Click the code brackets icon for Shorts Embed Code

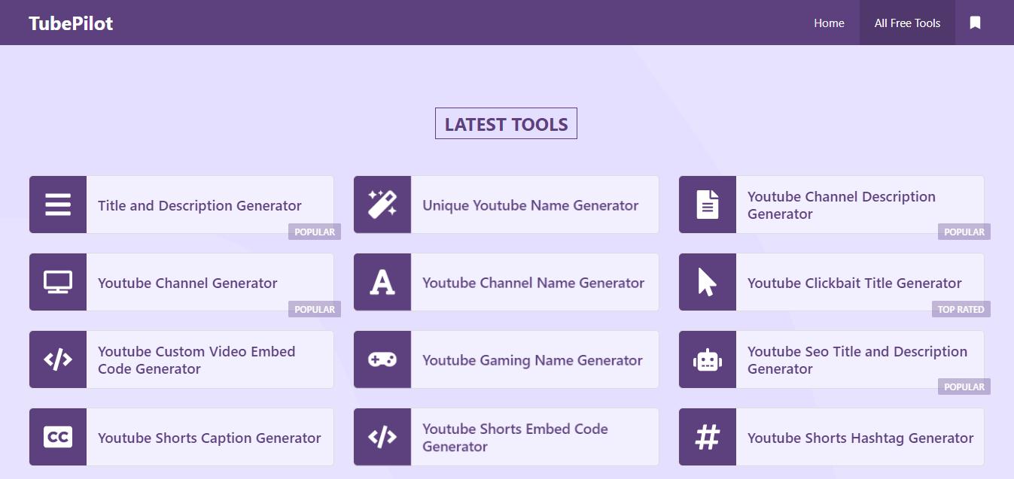(x=382, y=437)
